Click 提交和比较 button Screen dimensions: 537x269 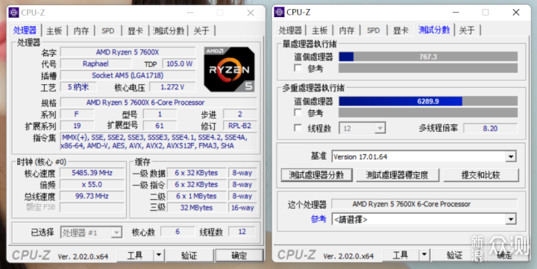481,175
